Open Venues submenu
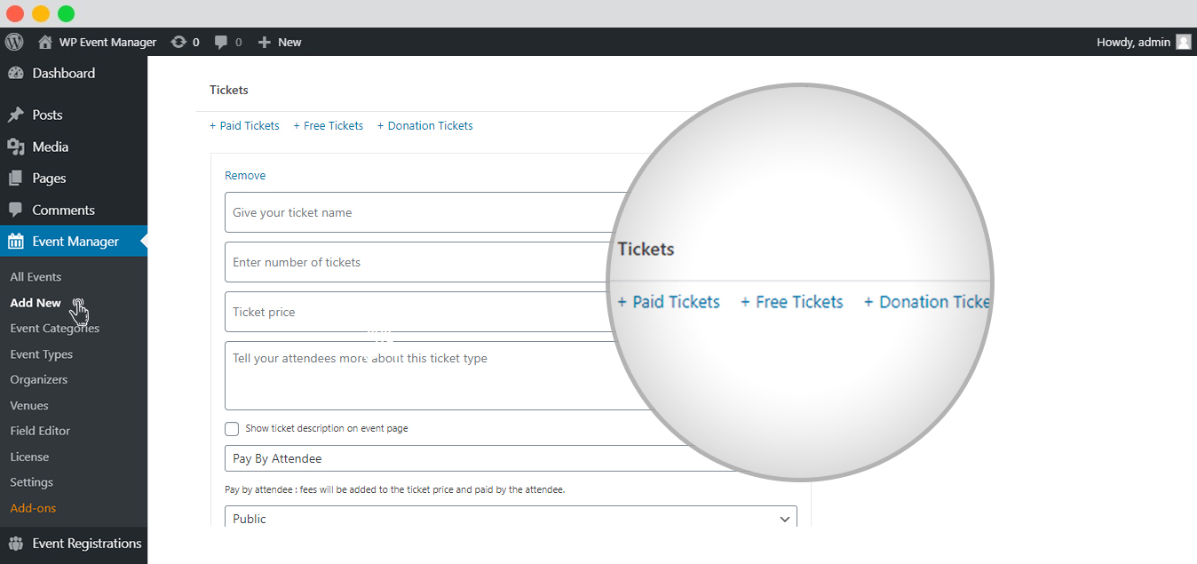The width and height of the screenshot is (1197, 564). point(29,405)
